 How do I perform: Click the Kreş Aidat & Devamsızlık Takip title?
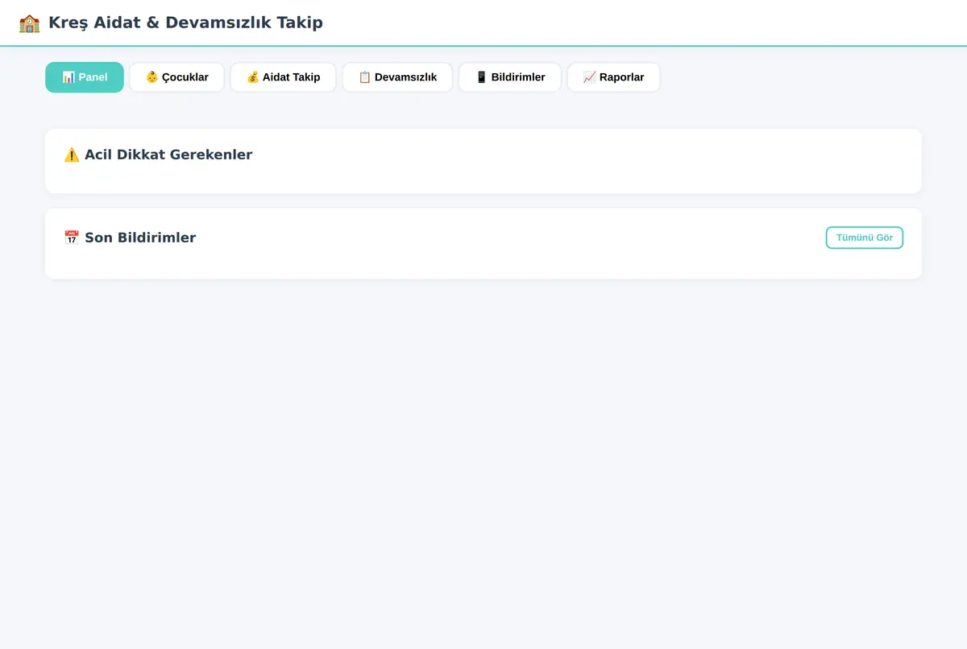point(185,23)
